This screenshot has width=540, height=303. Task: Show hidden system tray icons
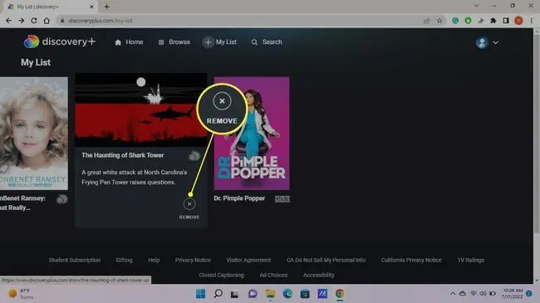[x=453, y=294]
